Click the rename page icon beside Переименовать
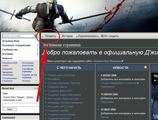The height and width of the screenshot is (120, 158). [76, 36]
